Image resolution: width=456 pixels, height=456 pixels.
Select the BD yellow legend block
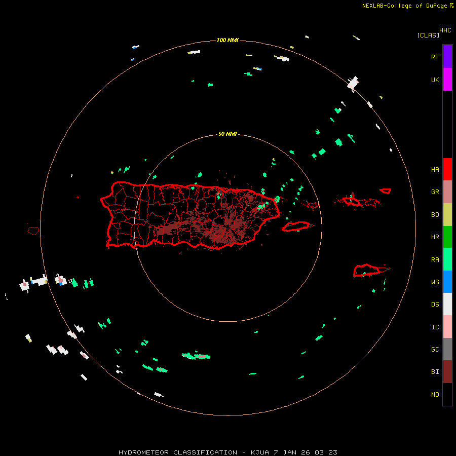(x=447, y=215)
